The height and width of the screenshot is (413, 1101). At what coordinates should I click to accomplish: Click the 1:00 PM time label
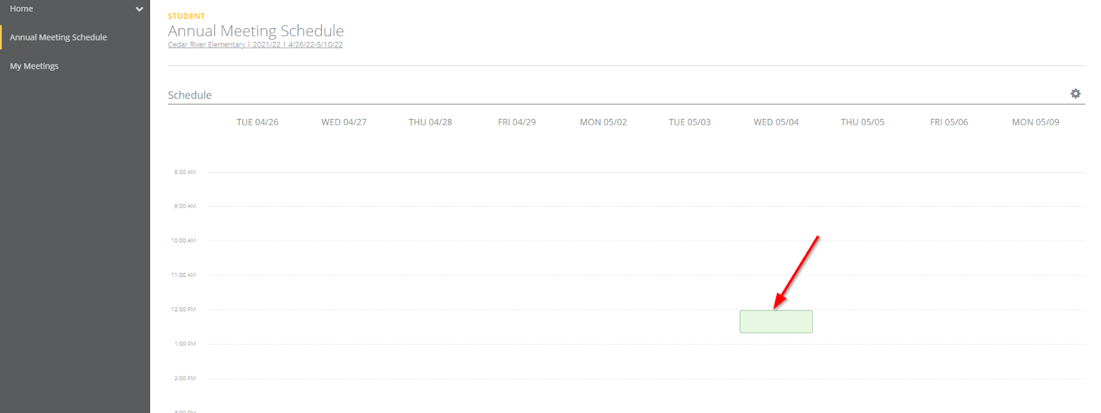(x=184, y=344)
